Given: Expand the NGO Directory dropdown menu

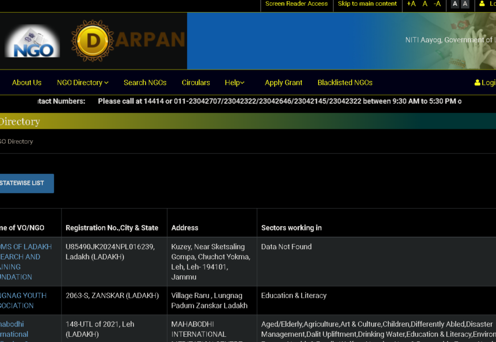Looking at the screenshot, I should point(83,83).
